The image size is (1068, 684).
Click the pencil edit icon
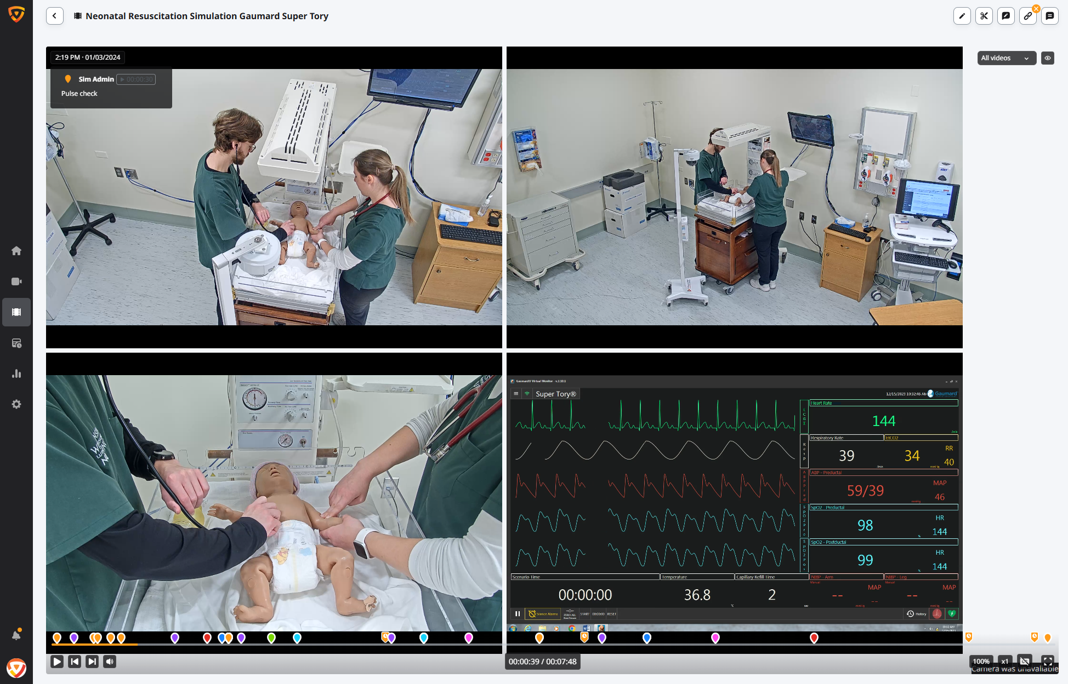click(962, 16)
